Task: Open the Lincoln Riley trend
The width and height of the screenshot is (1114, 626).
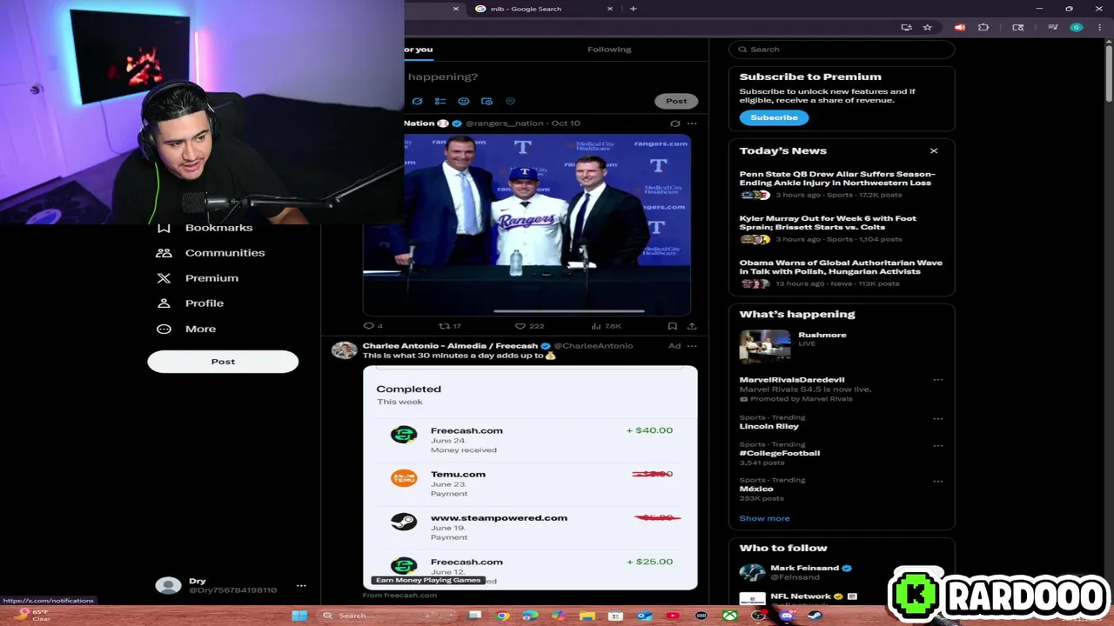Action: coord(769,427)
